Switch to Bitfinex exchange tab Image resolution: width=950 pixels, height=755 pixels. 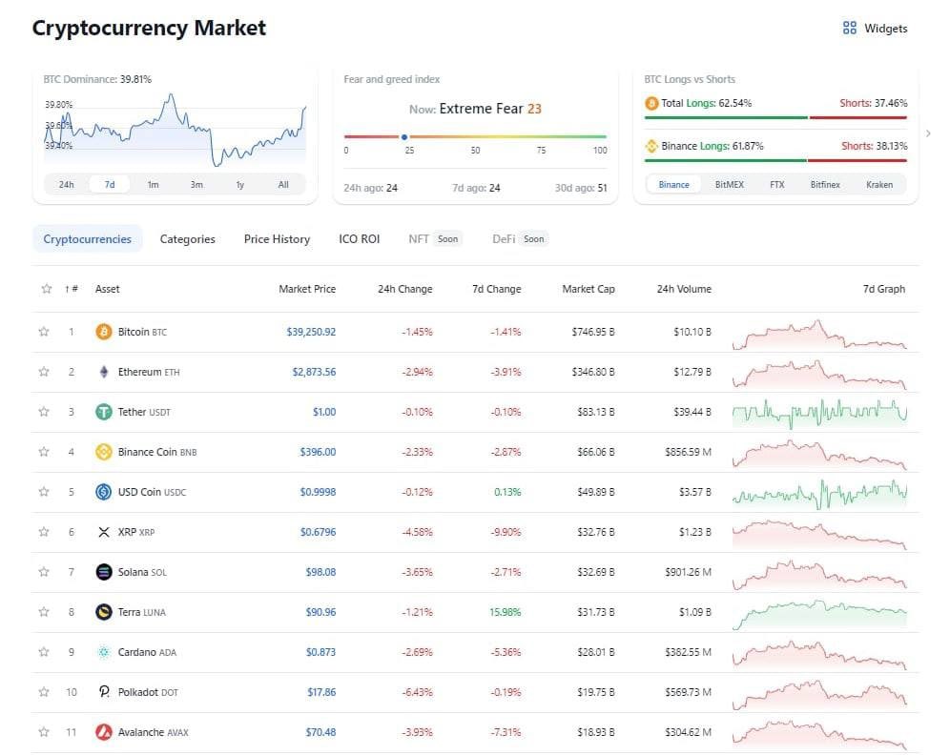[825, 185]
